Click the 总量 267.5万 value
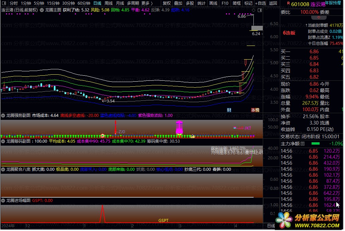The width and height of the screenshot is (345, 231). [310, 103]
